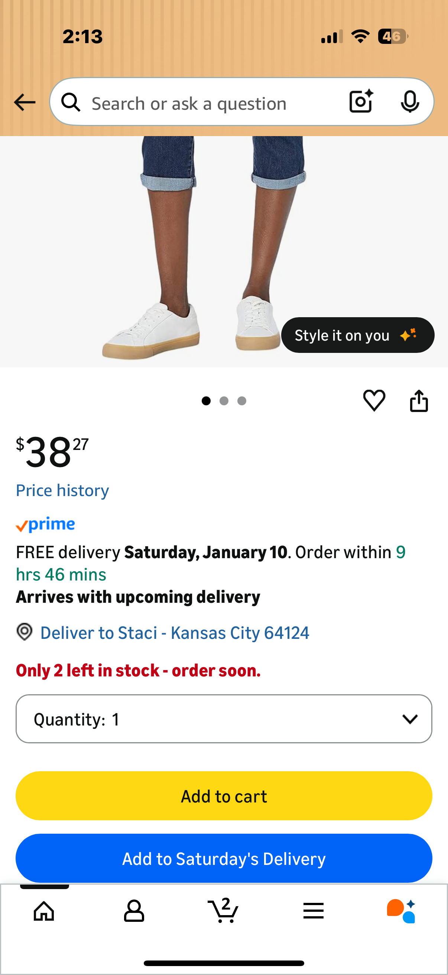This screenshot has height=975, width=448.
Task: Open the Rufus AI assistant icon
Action: click(401, 910)
